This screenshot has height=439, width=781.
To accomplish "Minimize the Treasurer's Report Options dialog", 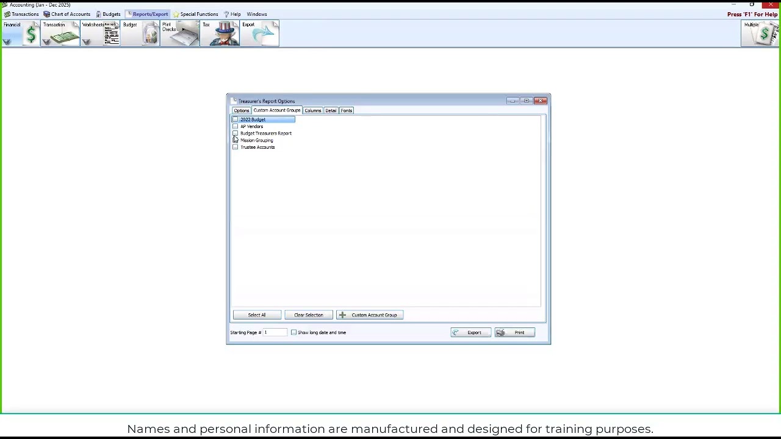I will click(512, 101).
